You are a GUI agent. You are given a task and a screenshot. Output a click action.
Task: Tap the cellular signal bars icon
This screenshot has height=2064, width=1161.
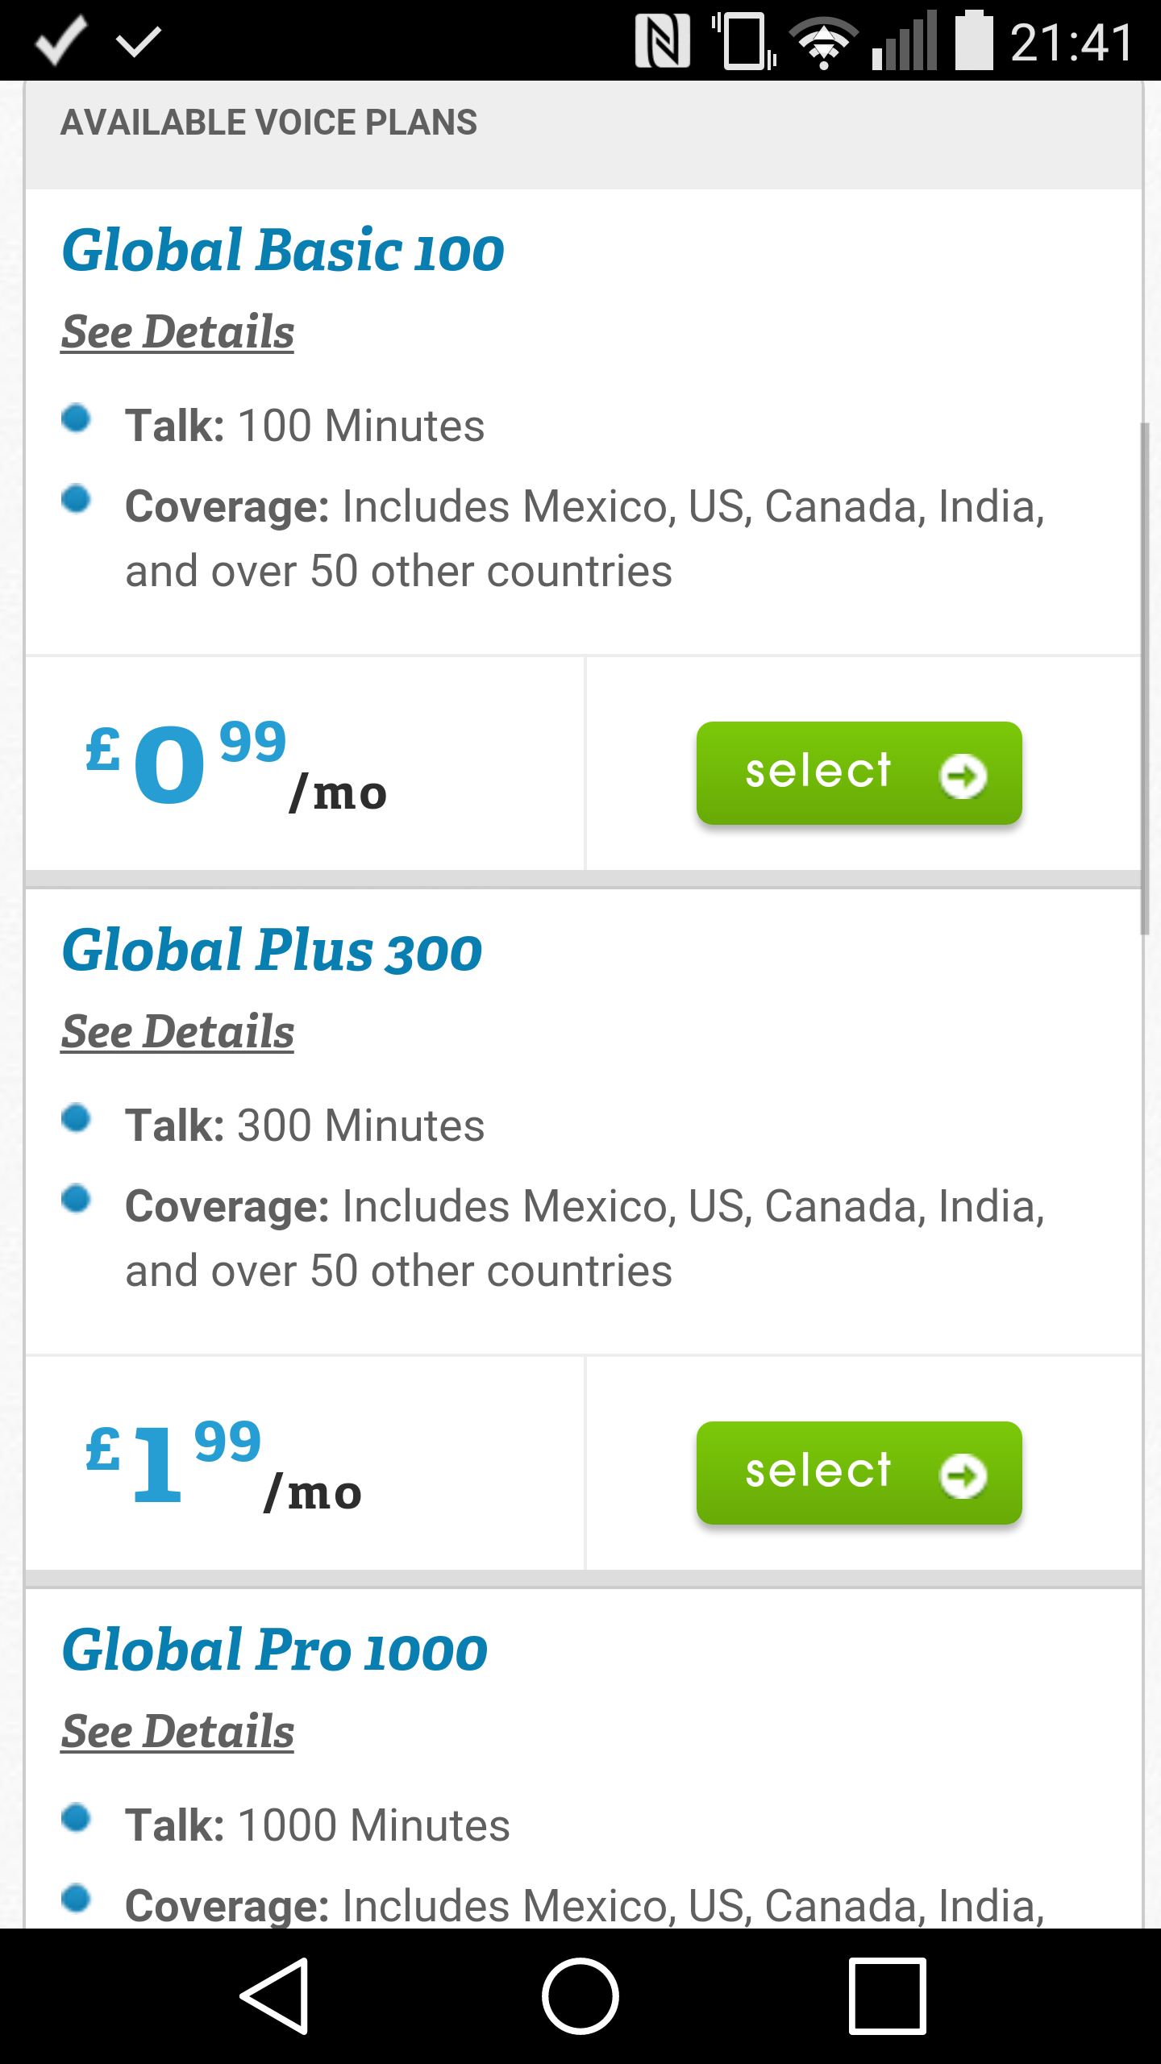pyautogui.click(x=905, y=40)
